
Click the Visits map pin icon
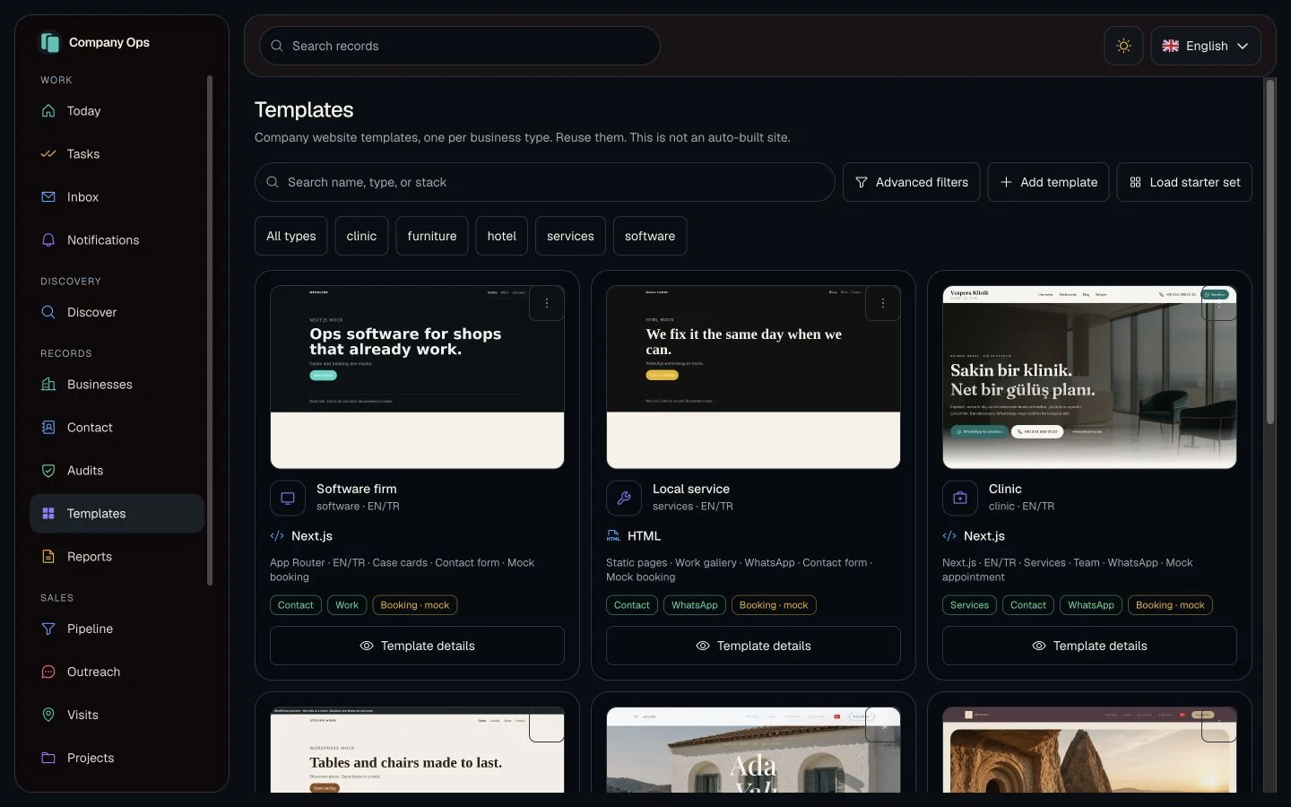tap(48, 715)
